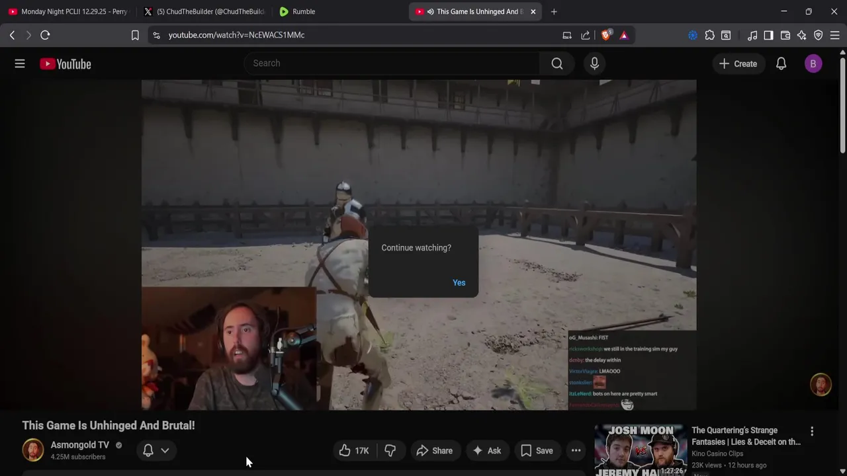
Task: Open Brave Rewards triangle icon
Action: point(624,35)
